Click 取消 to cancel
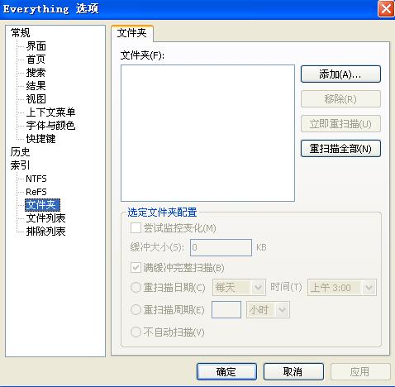395x387 pixels. click(x=293, y=371)
